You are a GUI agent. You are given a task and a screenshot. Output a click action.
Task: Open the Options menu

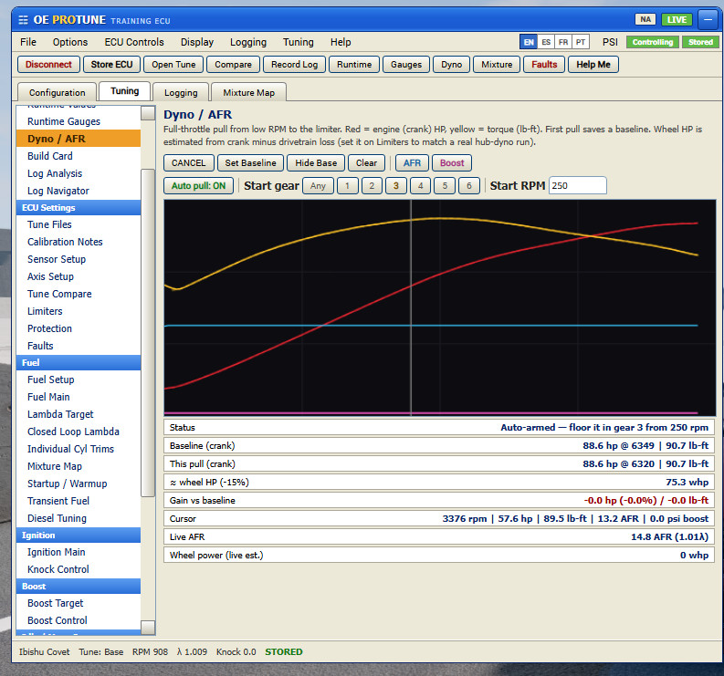[70, 42]
